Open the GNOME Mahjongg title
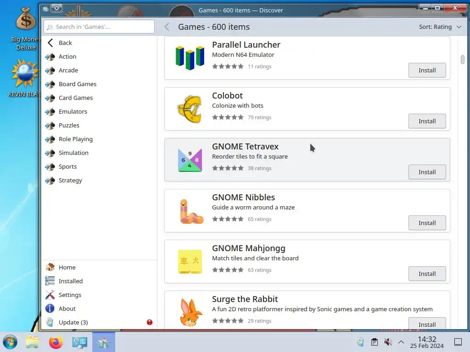The image size is (470, 352). coord(248,248)
